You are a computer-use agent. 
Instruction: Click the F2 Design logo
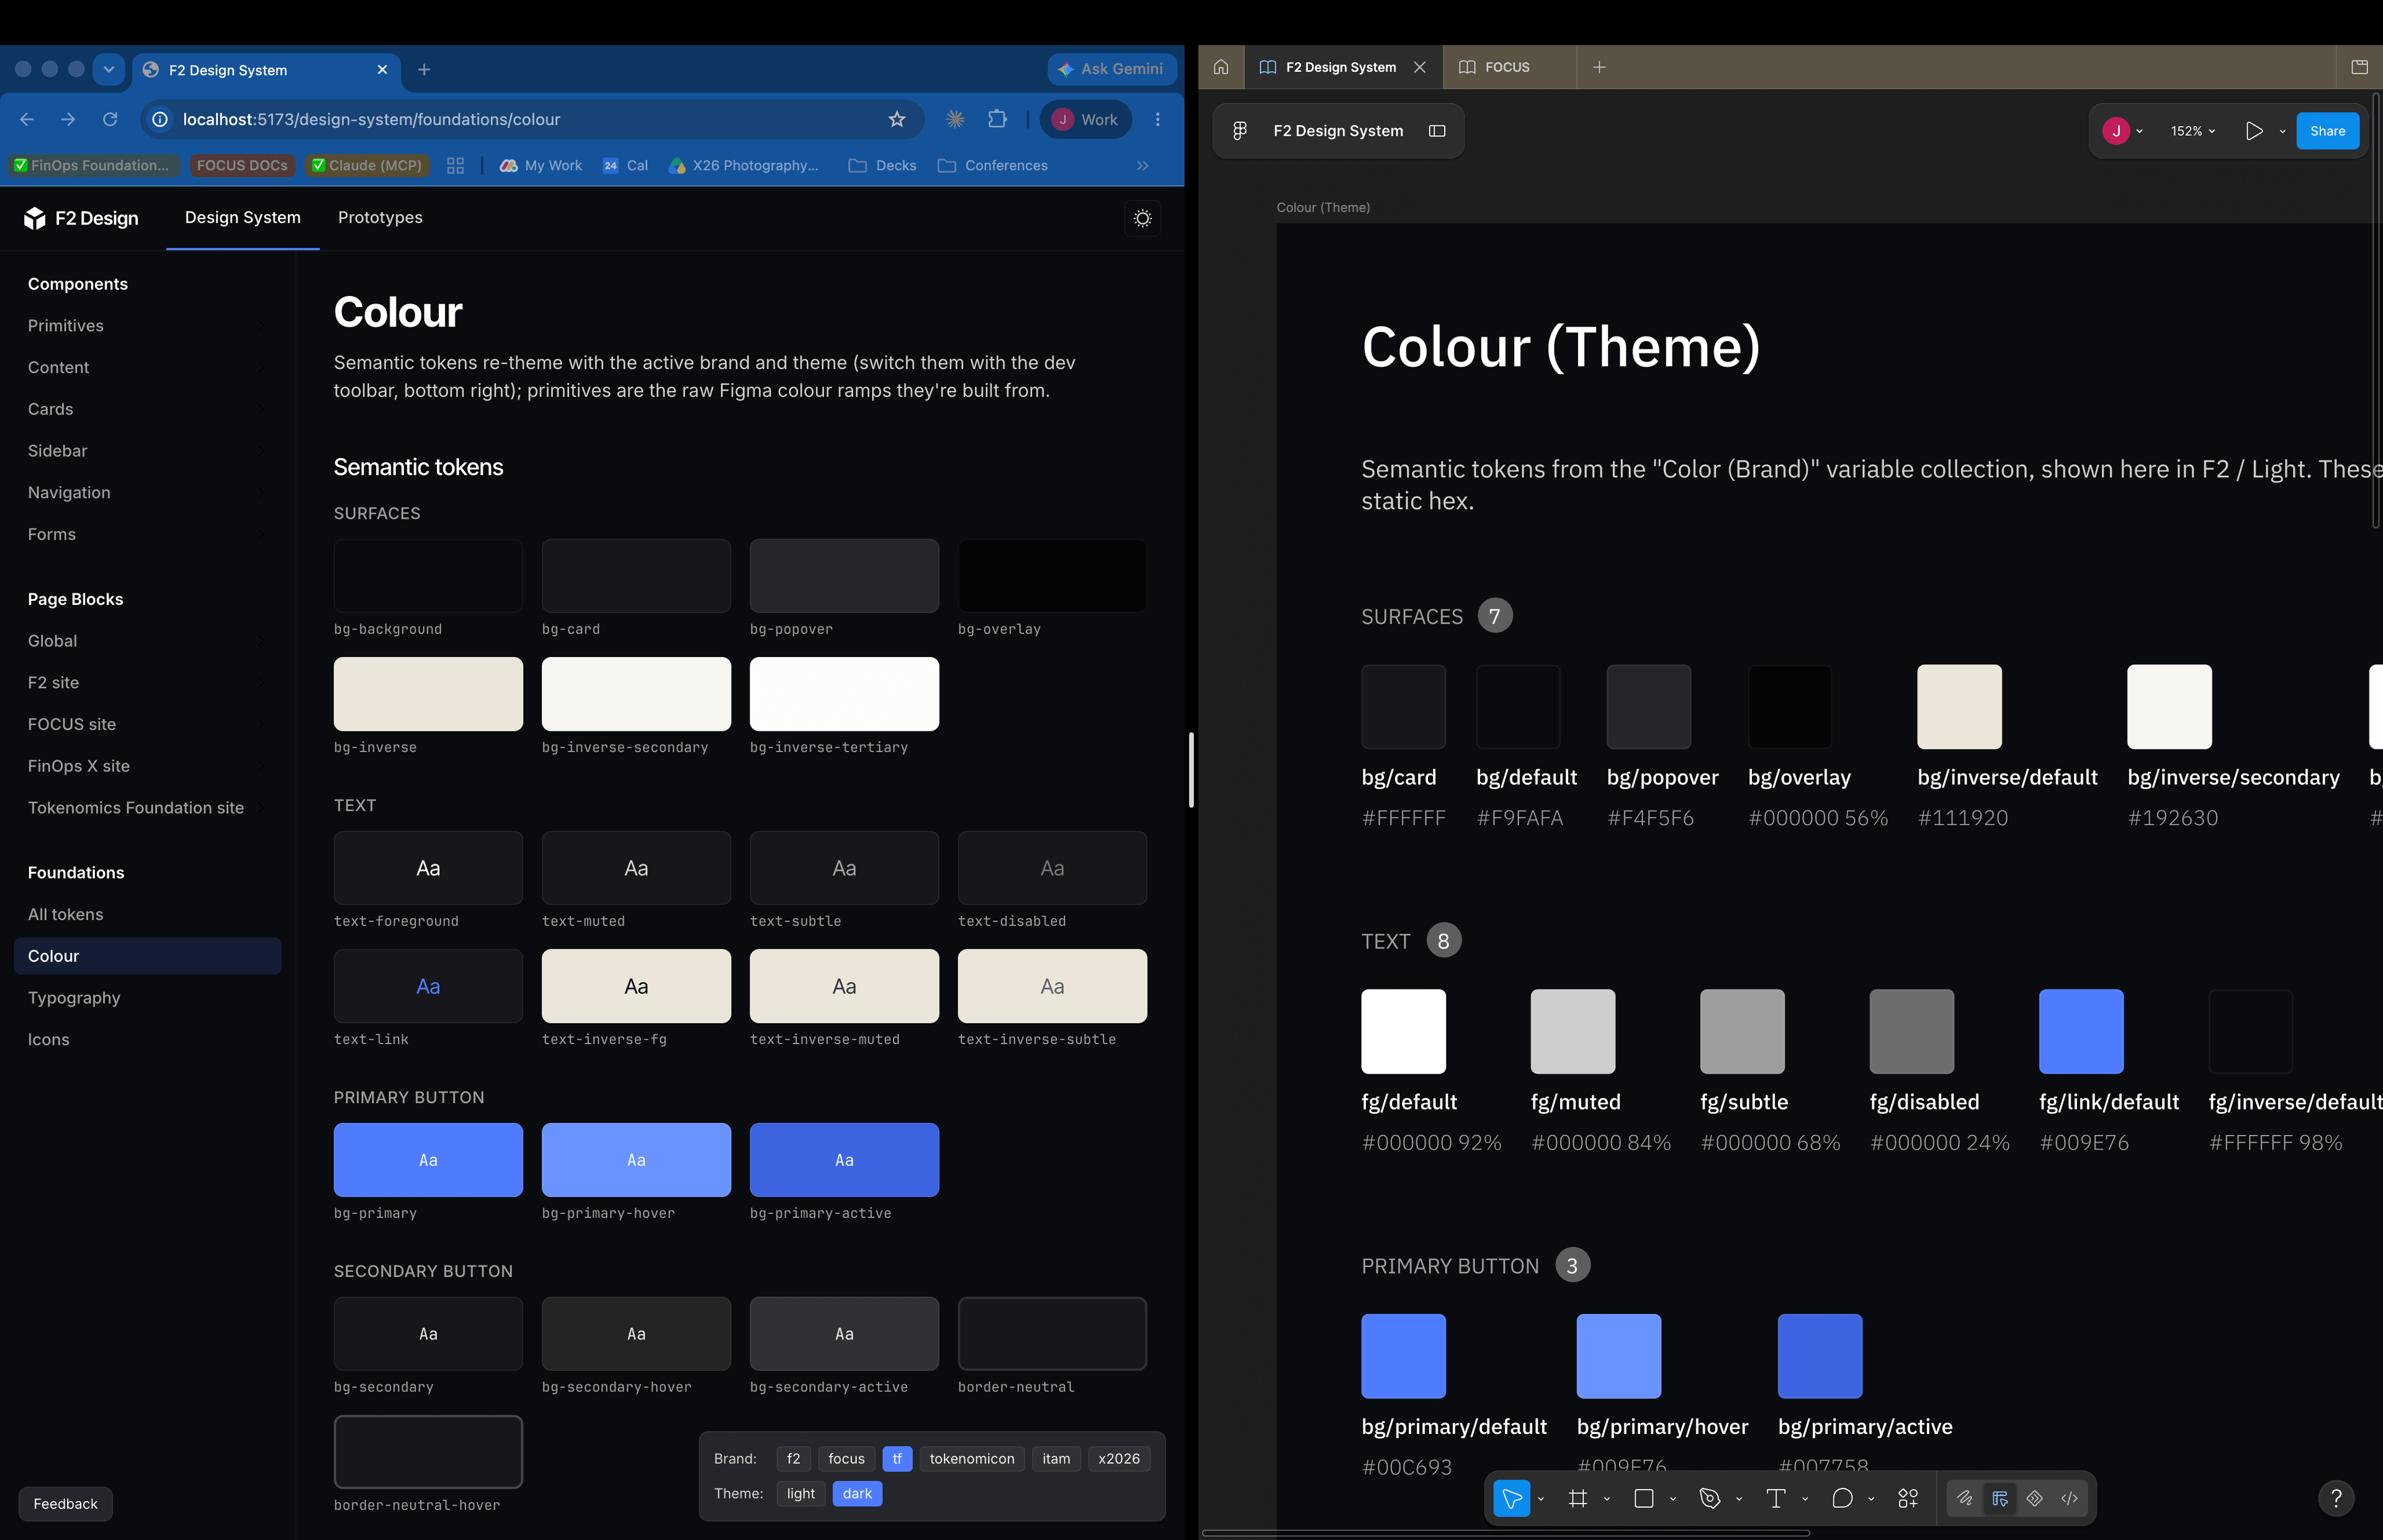pos(81,218)
